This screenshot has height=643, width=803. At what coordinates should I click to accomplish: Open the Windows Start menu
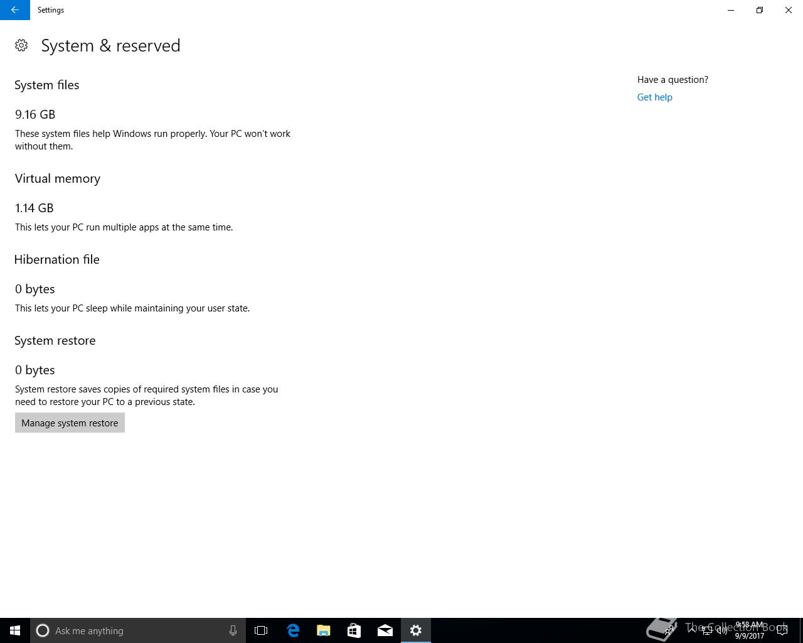15,630
